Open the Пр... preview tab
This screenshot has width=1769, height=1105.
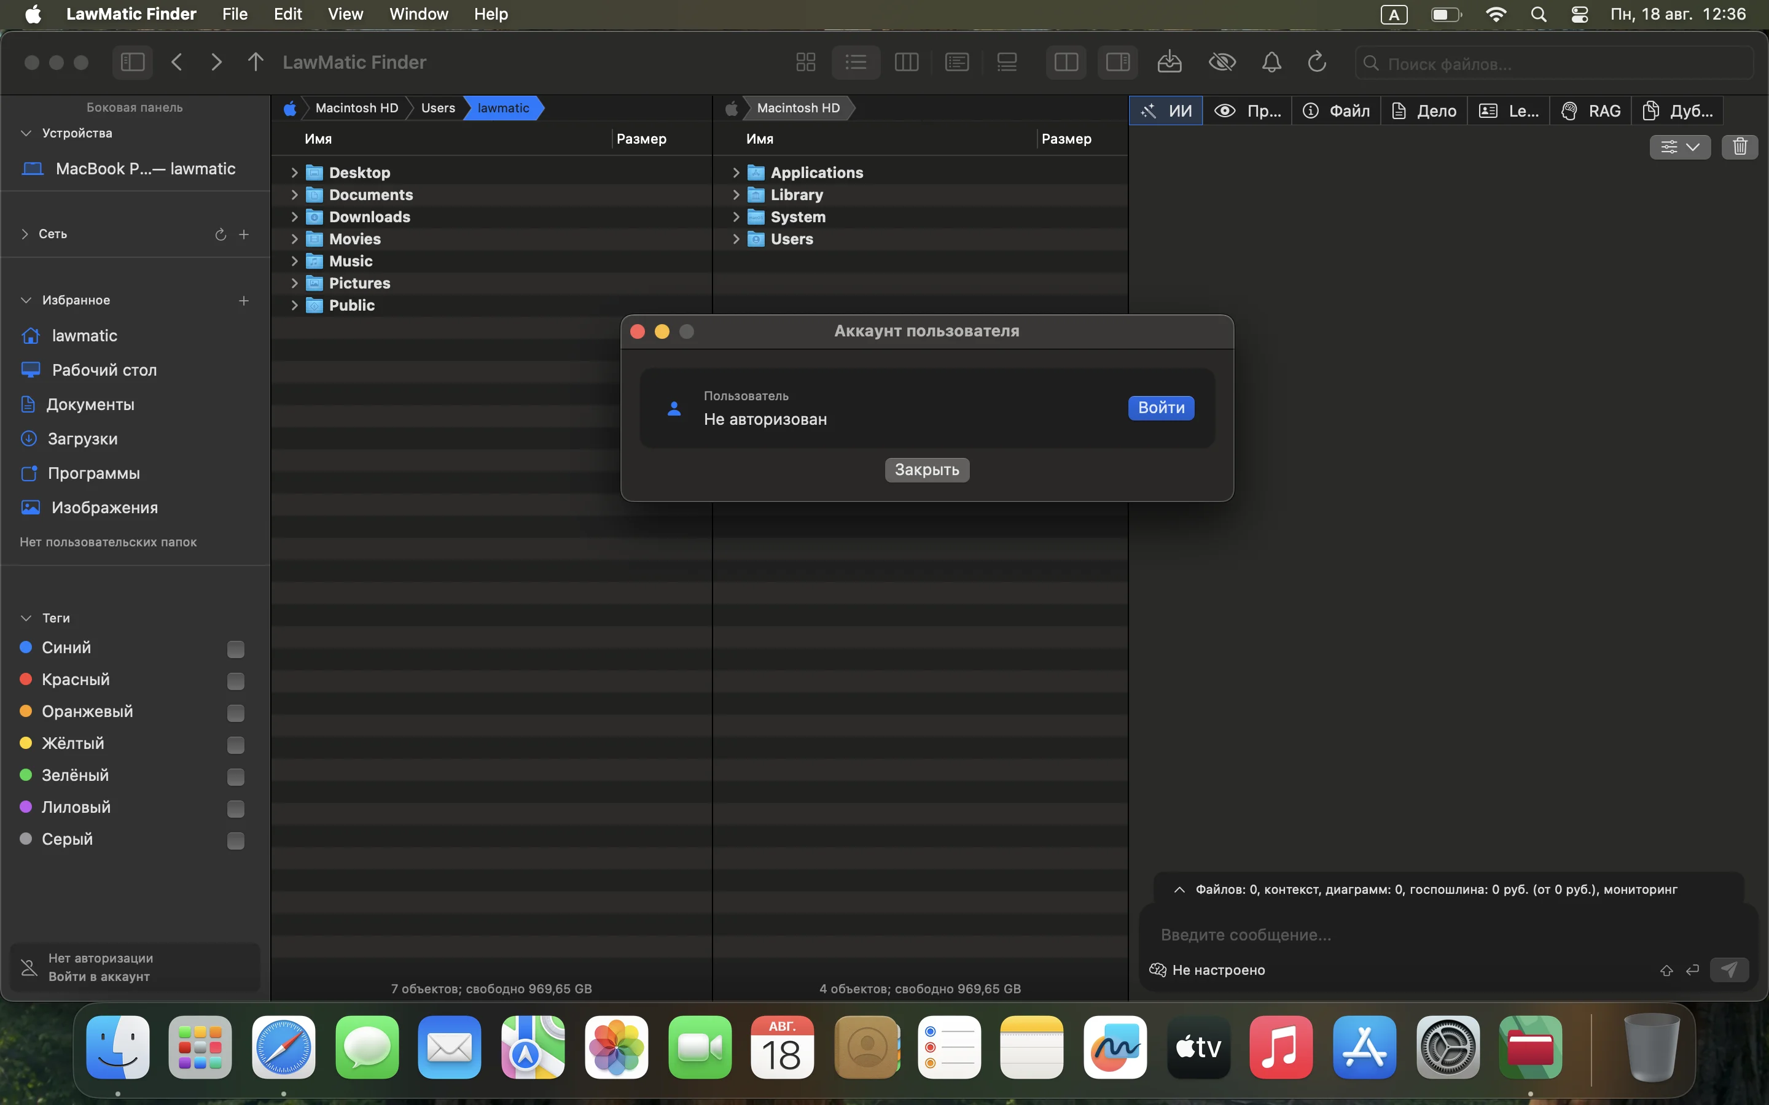1248,111
